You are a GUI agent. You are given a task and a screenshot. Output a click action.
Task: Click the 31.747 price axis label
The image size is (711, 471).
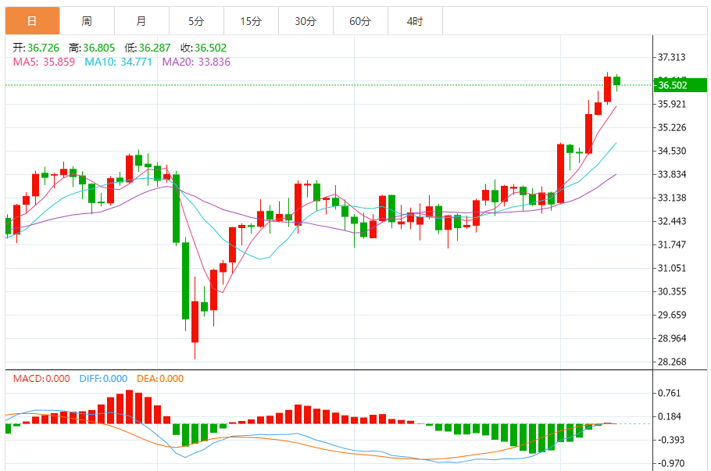click(x=672, y=244)
